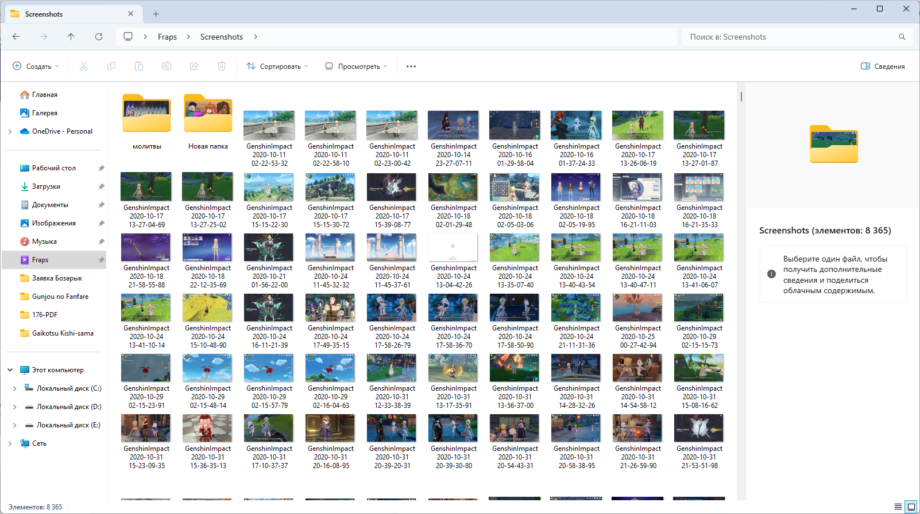
Task: Click pin icon next to Документы
Action: click(x=101, y=205)
